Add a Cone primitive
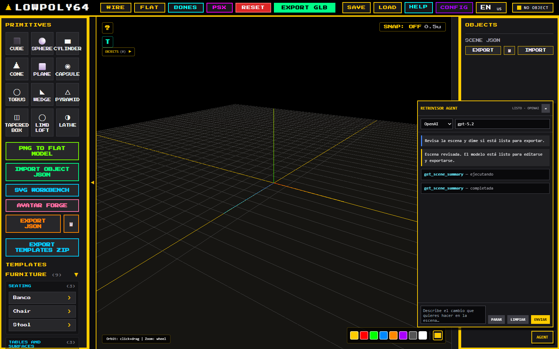 click(x=17, y=69)
